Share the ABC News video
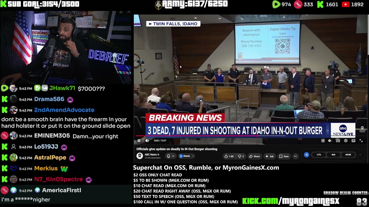Screen dimensions: 369x207 [x=254, y=156]
